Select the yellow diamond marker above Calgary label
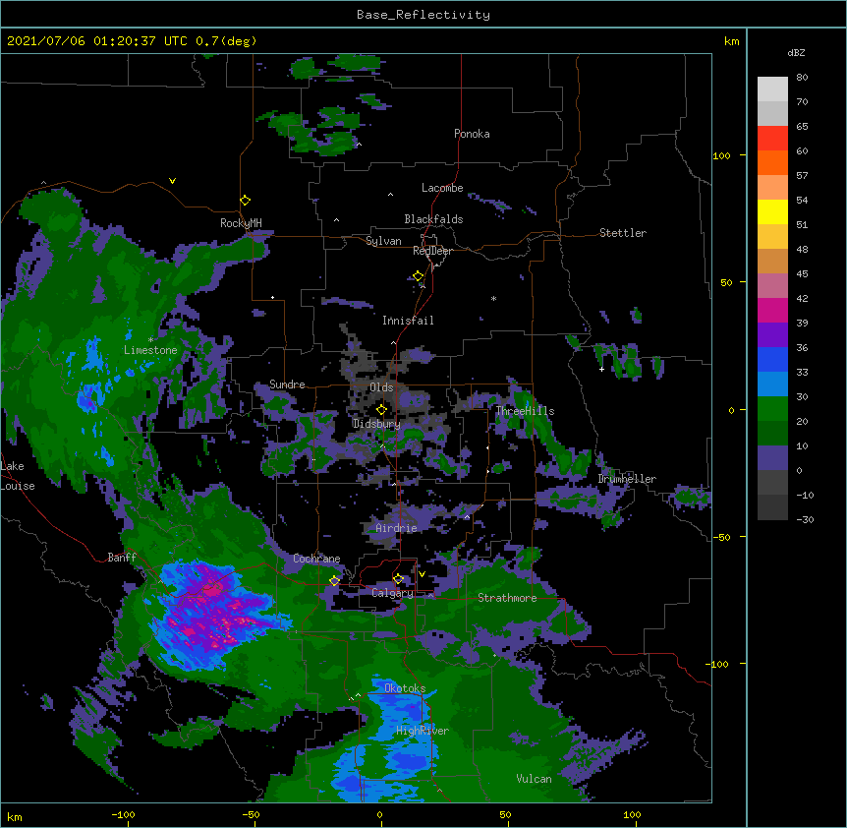This screenshot has height=828, width=847. 398,579
